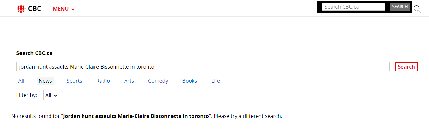Switch to the Books tab

[190, 81]
